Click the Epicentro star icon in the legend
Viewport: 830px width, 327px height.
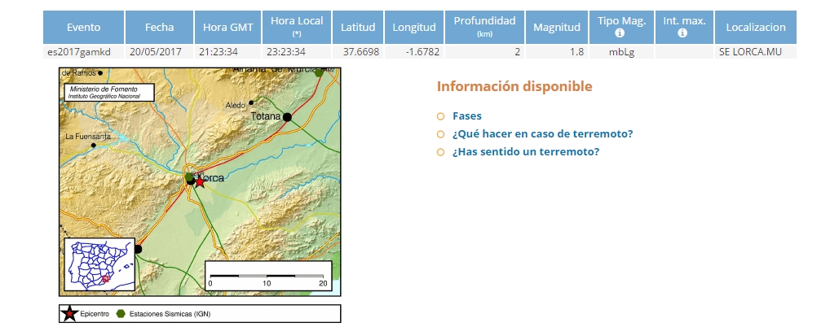point(71,313)
